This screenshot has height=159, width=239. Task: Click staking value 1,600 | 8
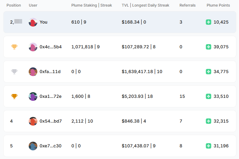click(x=81, y=96)
